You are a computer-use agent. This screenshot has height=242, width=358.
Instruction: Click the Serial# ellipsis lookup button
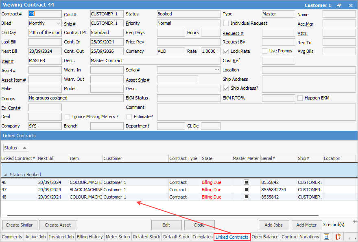[217, 70]
